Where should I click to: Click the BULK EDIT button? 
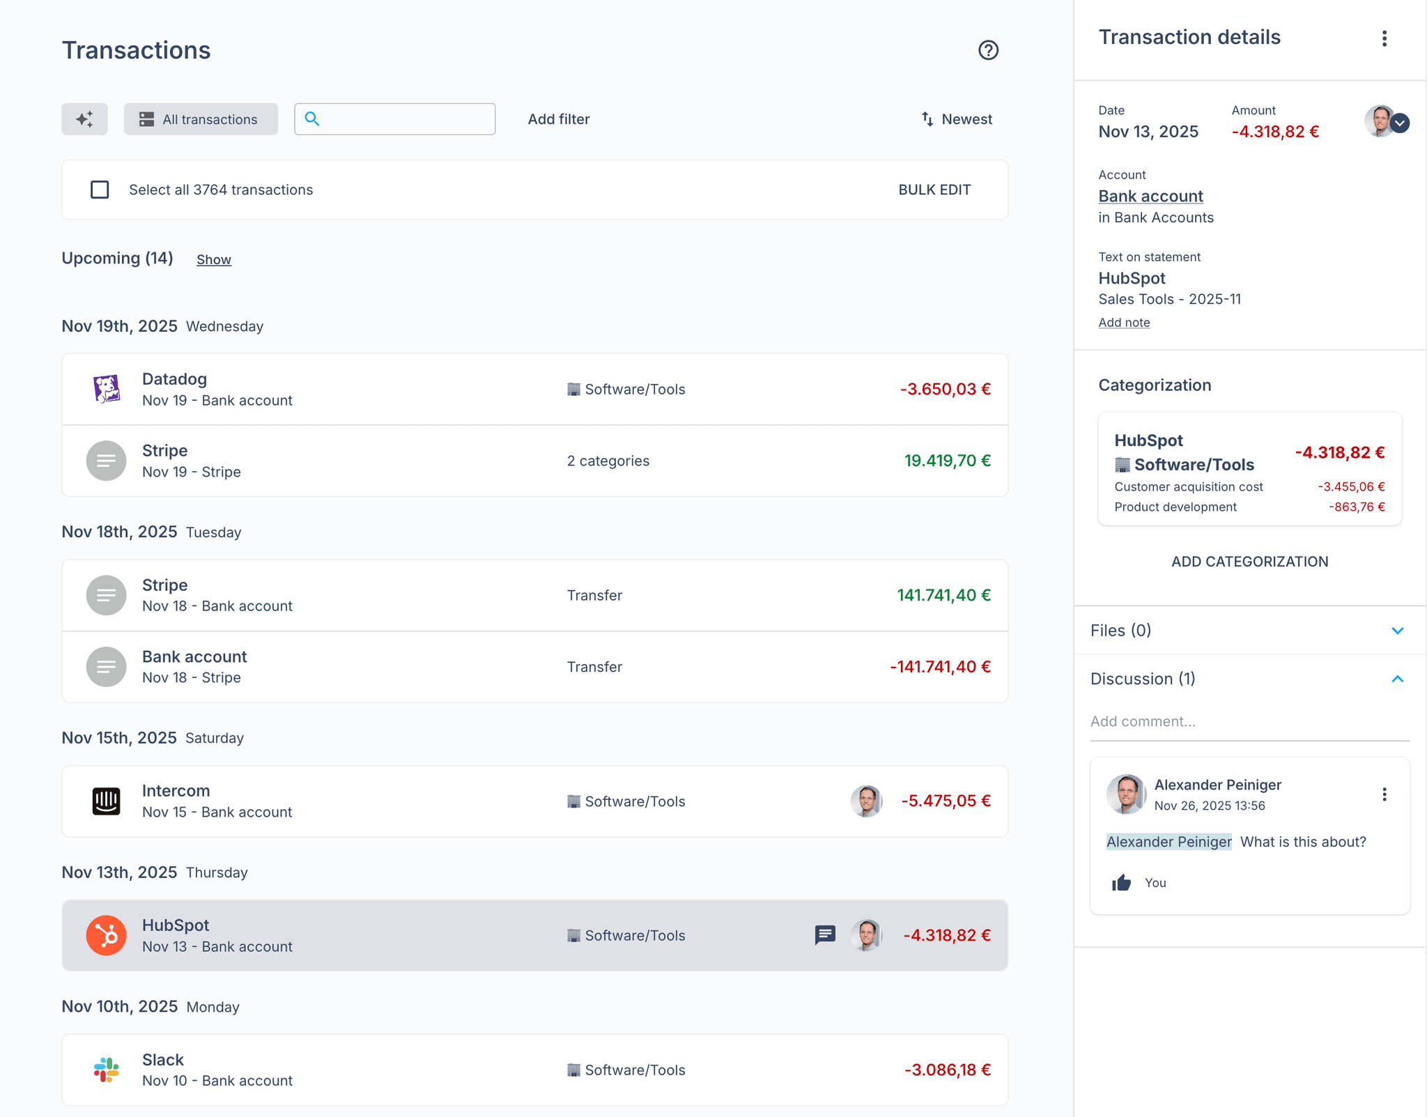pyautogui.click(x=934, y=190)
